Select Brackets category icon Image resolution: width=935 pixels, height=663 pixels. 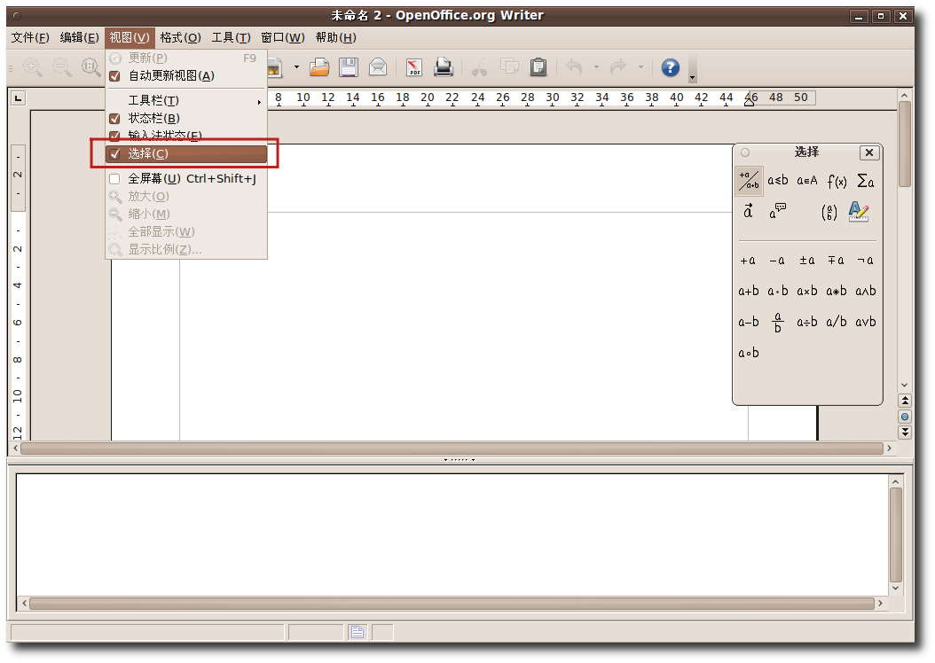[x=829, y=212]
